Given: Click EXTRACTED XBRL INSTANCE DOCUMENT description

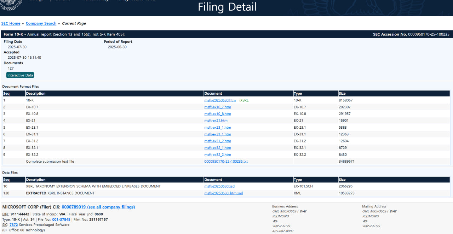Looking at the screenshot, I should (x=60, y=193).
